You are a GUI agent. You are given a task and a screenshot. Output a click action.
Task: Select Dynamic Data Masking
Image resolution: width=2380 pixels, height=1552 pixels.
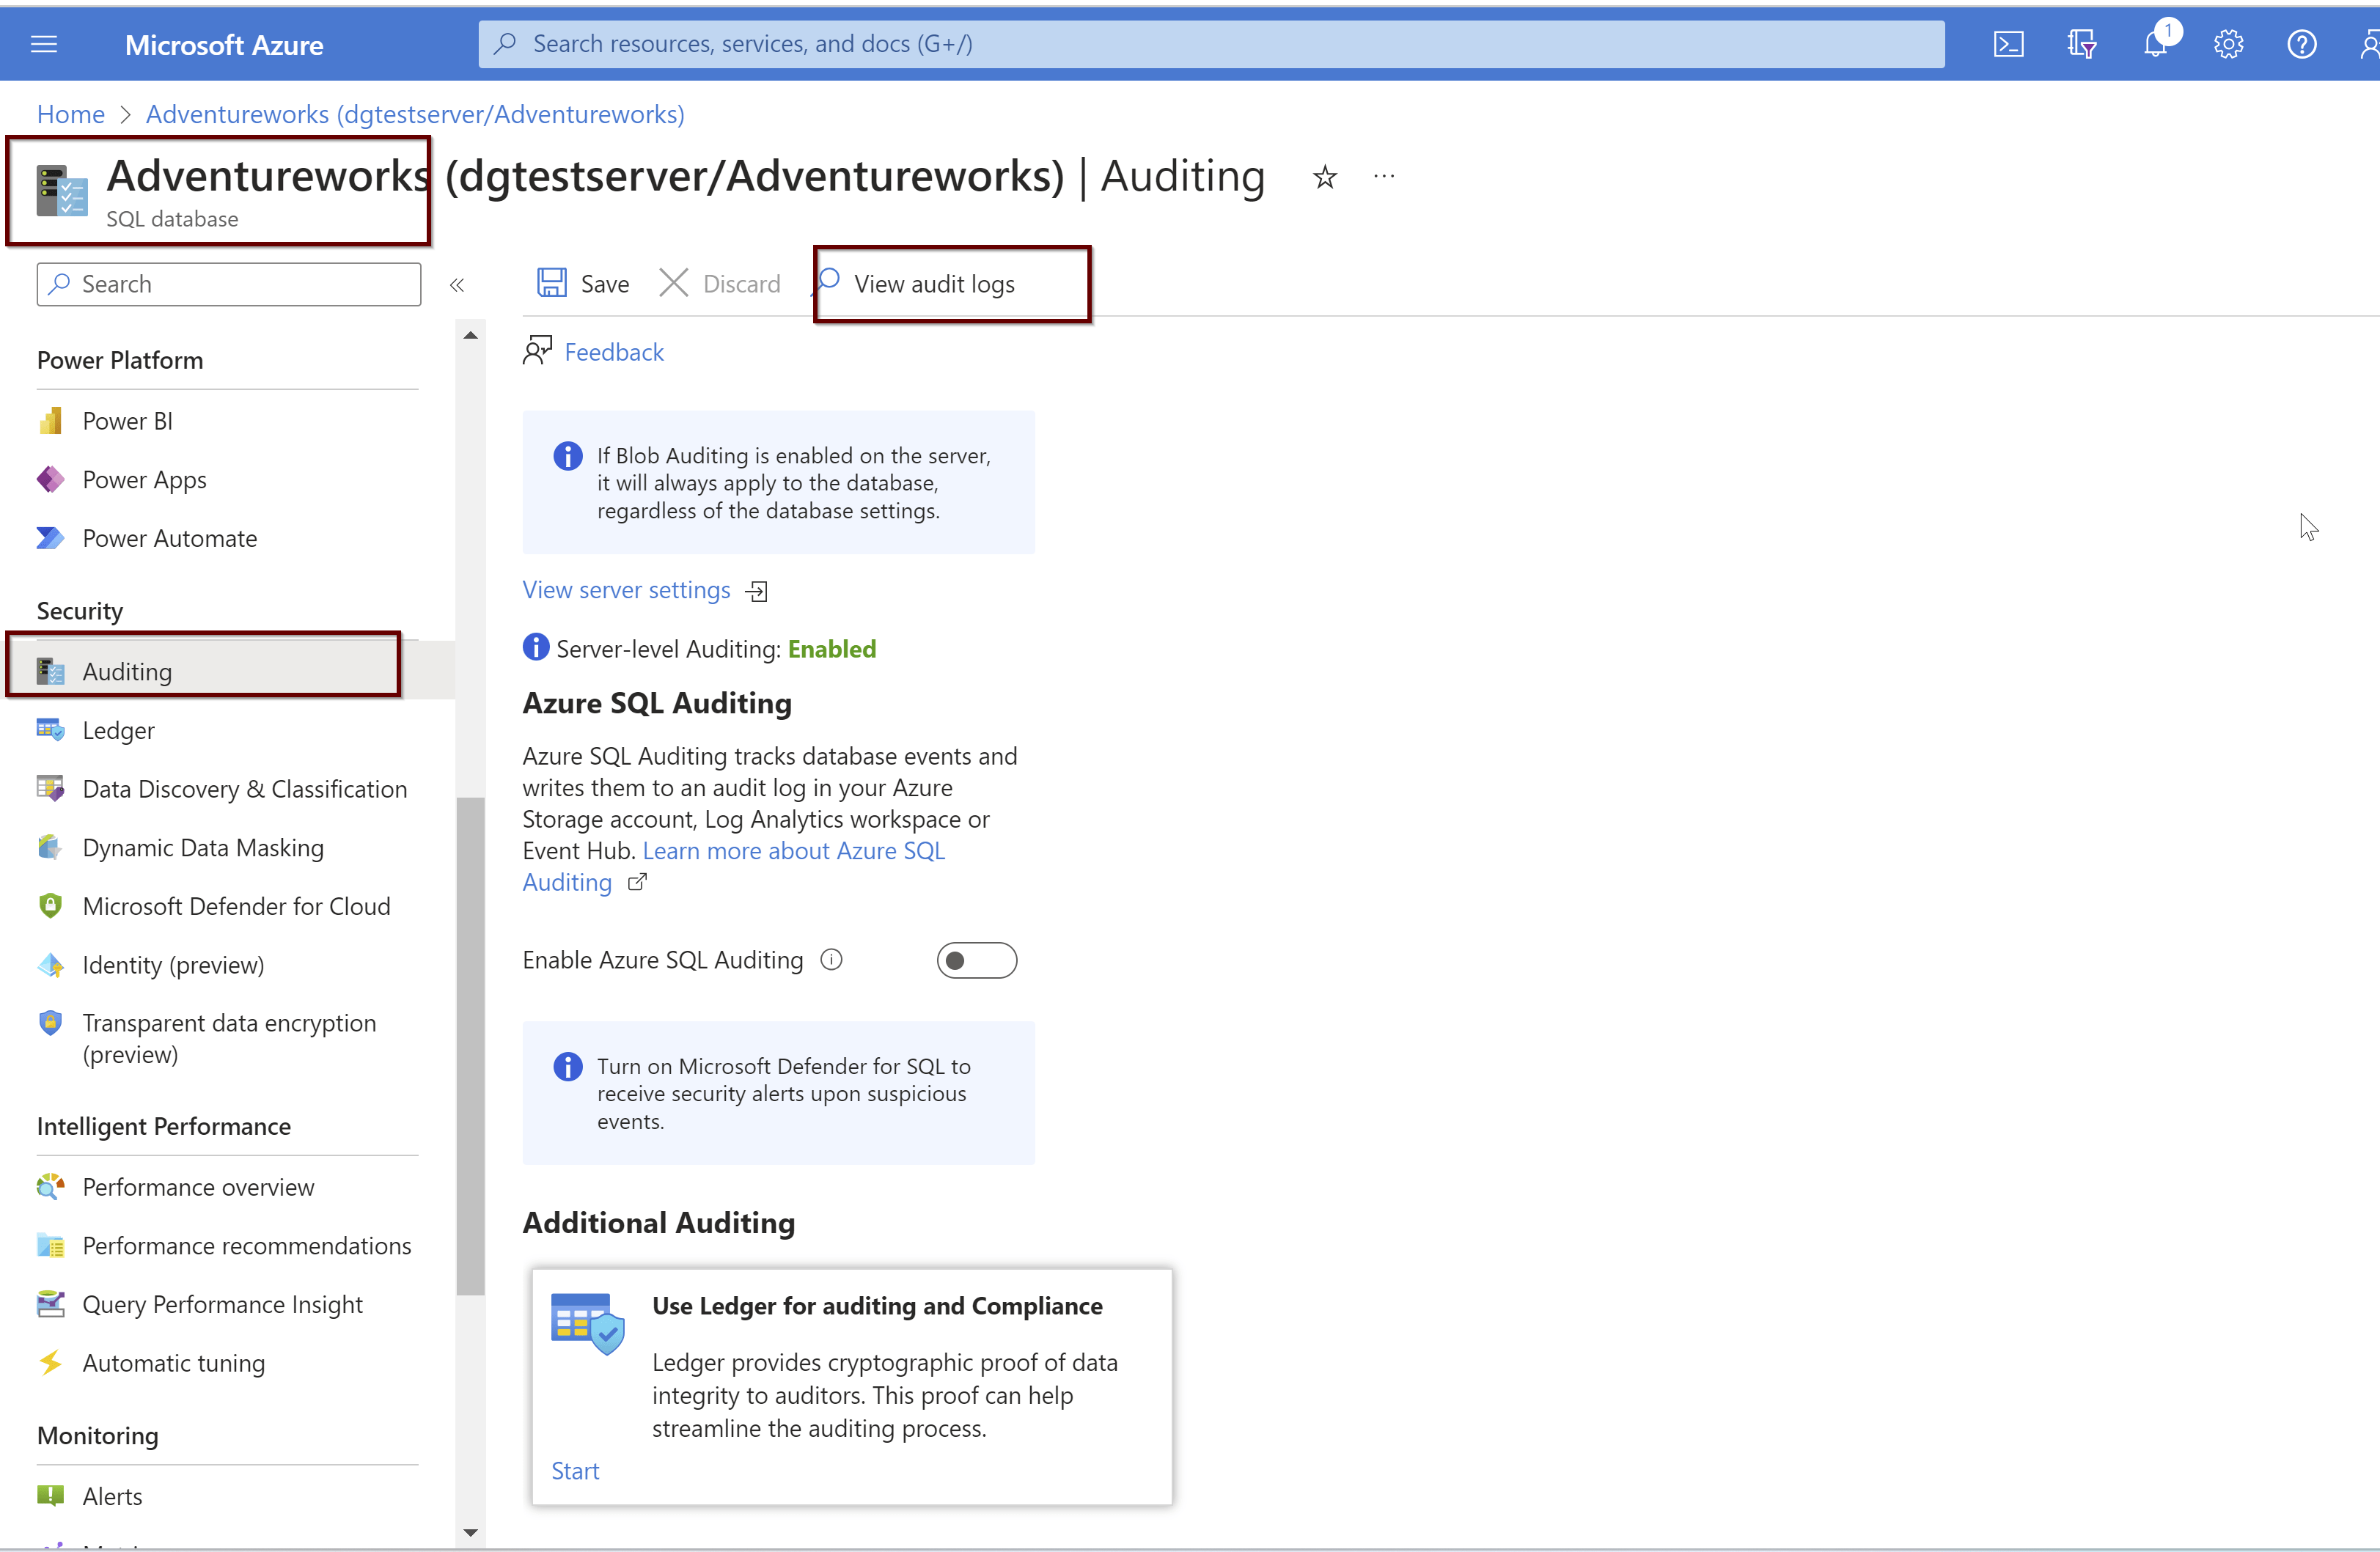202,847
